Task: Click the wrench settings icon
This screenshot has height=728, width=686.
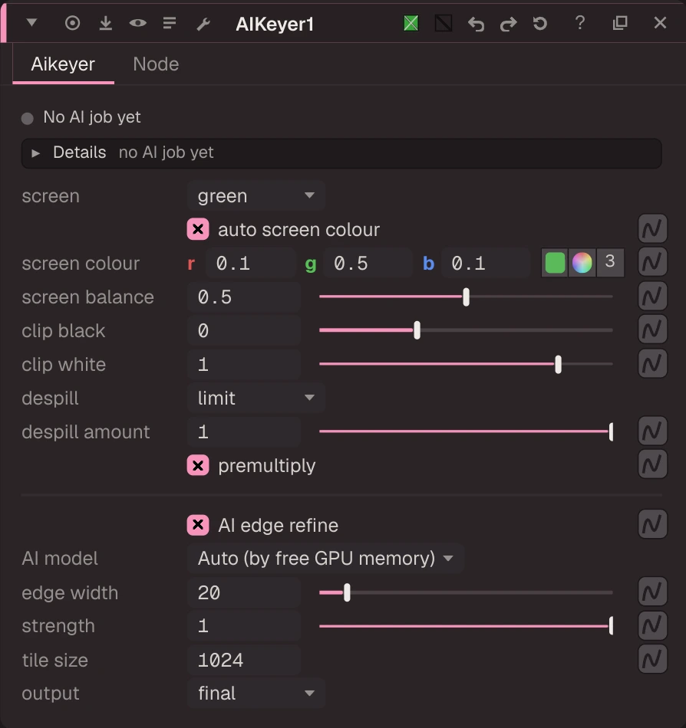Action: pos(203,23)
